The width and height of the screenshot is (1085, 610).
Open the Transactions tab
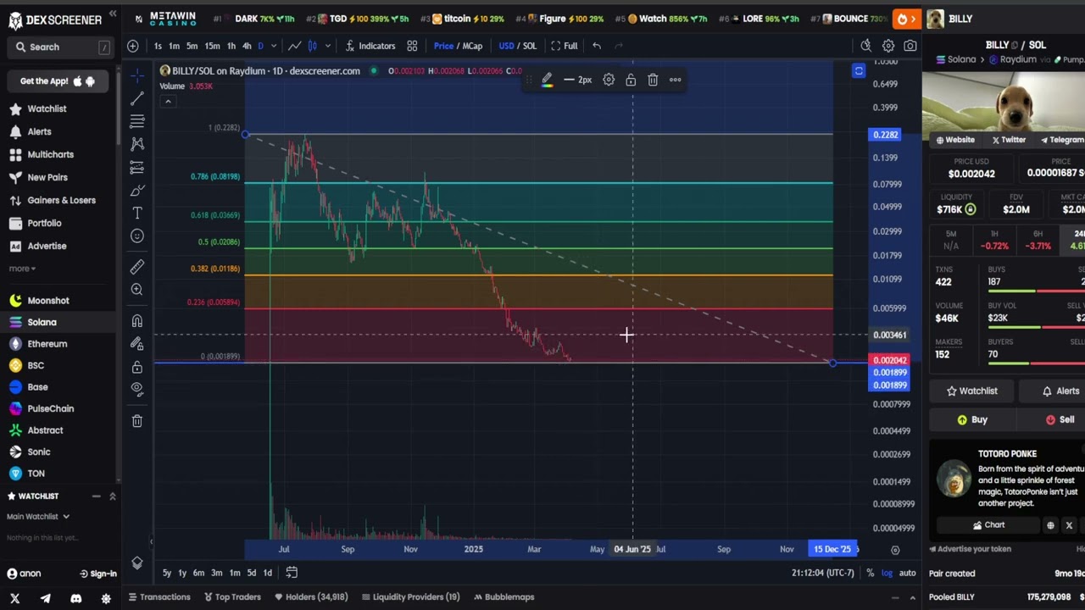(159, 597)
